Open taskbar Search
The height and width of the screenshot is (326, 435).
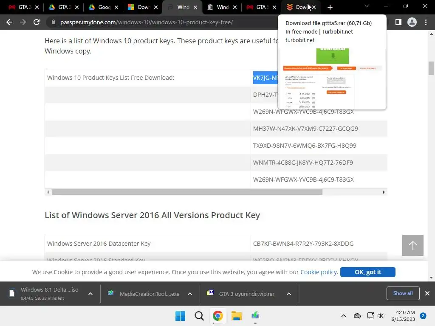tap(199, 316)
